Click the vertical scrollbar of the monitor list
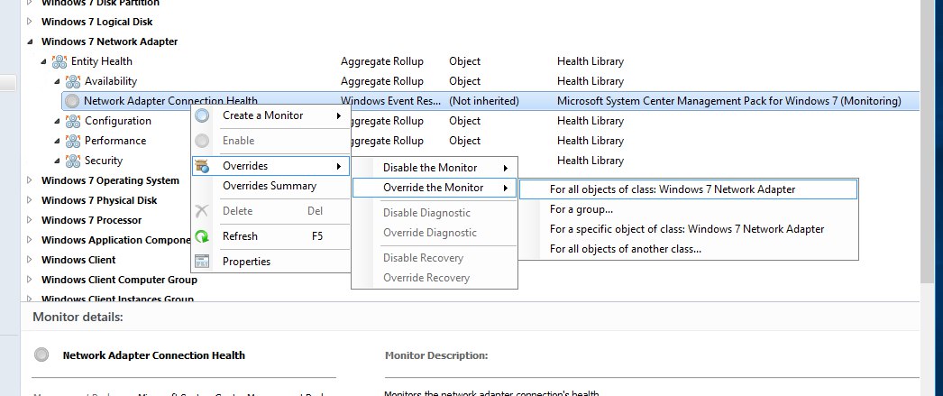Image resolution: width=943 pixels, height=396 pixels. click(x=927, y=142)
